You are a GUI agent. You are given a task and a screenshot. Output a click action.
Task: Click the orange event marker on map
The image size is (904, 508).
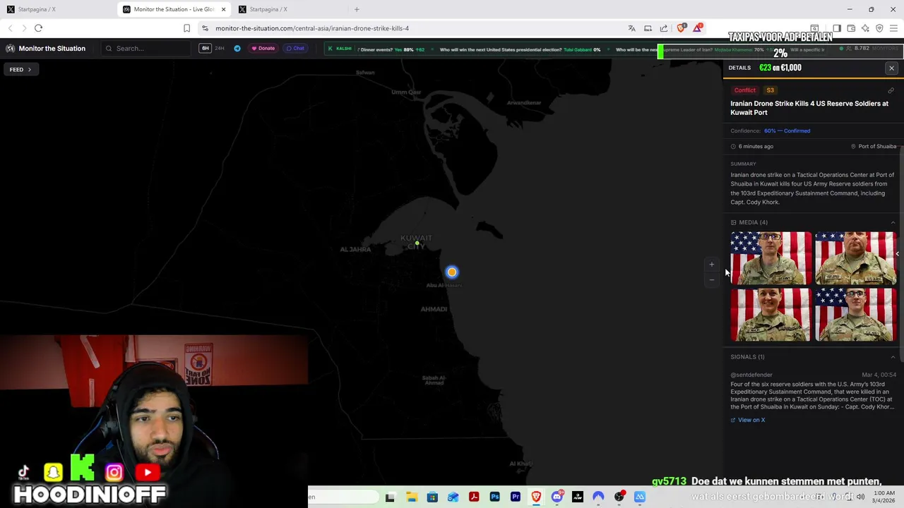(452, 272)
